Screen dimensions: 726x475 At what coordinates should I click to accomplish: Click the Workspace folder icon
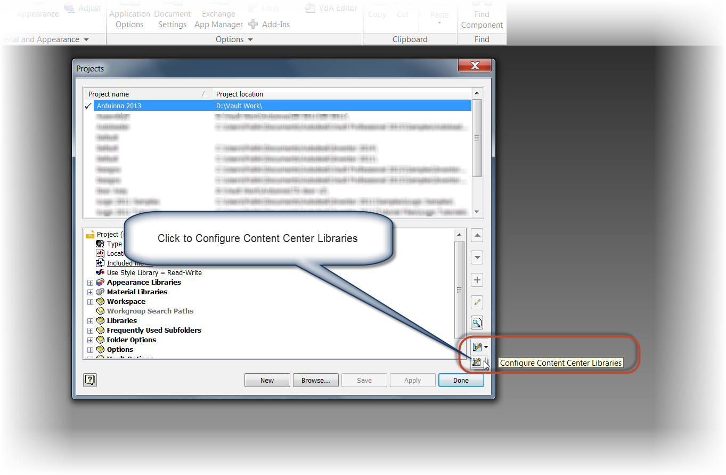(100, 302)
